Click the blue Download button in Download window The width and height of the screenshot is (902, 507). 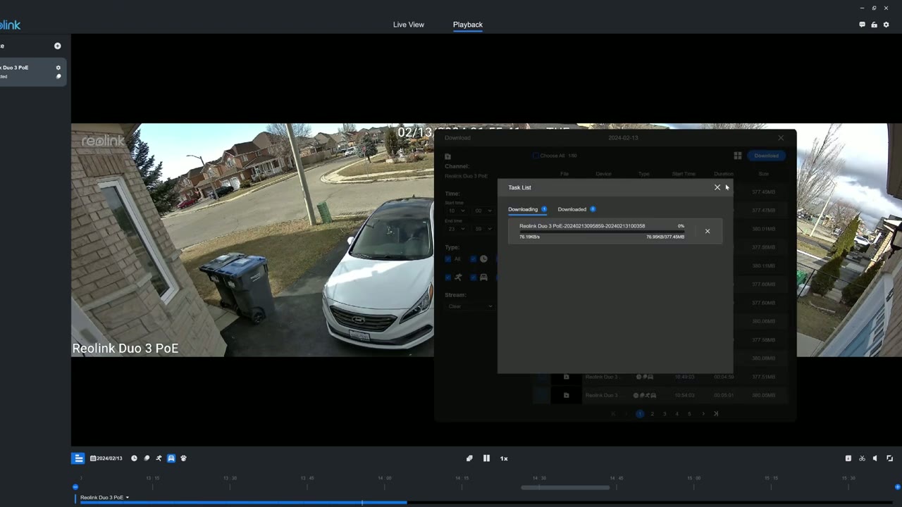tap(767, 156)
